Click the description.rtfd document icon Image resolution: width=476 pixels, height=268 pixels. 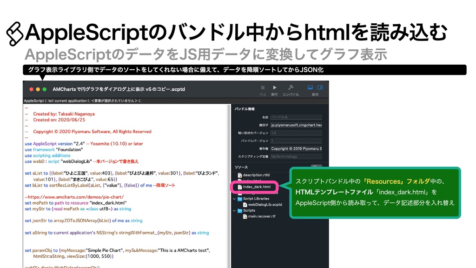coord(241,175)
